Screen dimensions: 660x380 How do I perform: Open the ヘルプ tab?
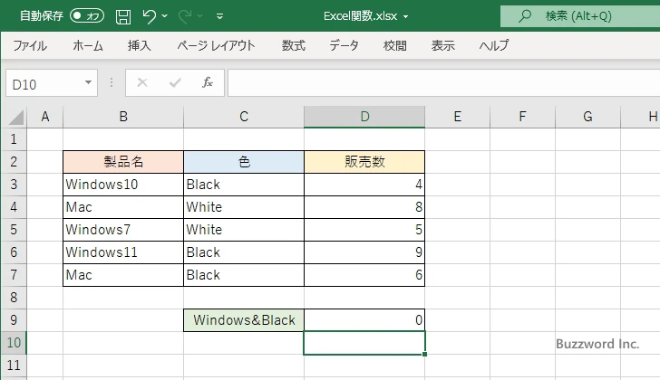tap(494, 45)
